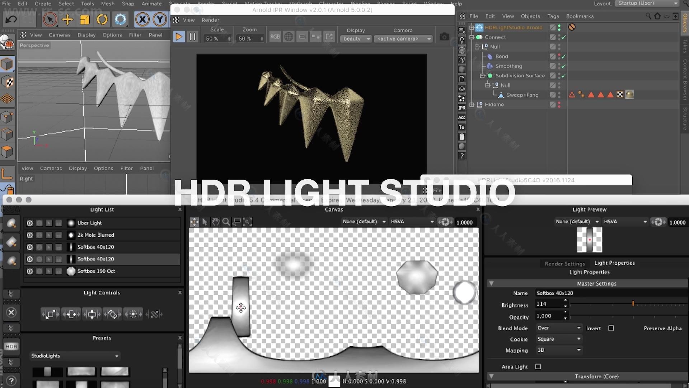Select the canvas move light tool icon

[194, 222]
